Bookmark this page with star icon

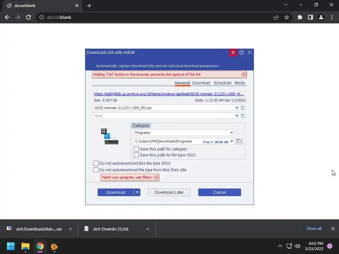click(x=287, y=17)
